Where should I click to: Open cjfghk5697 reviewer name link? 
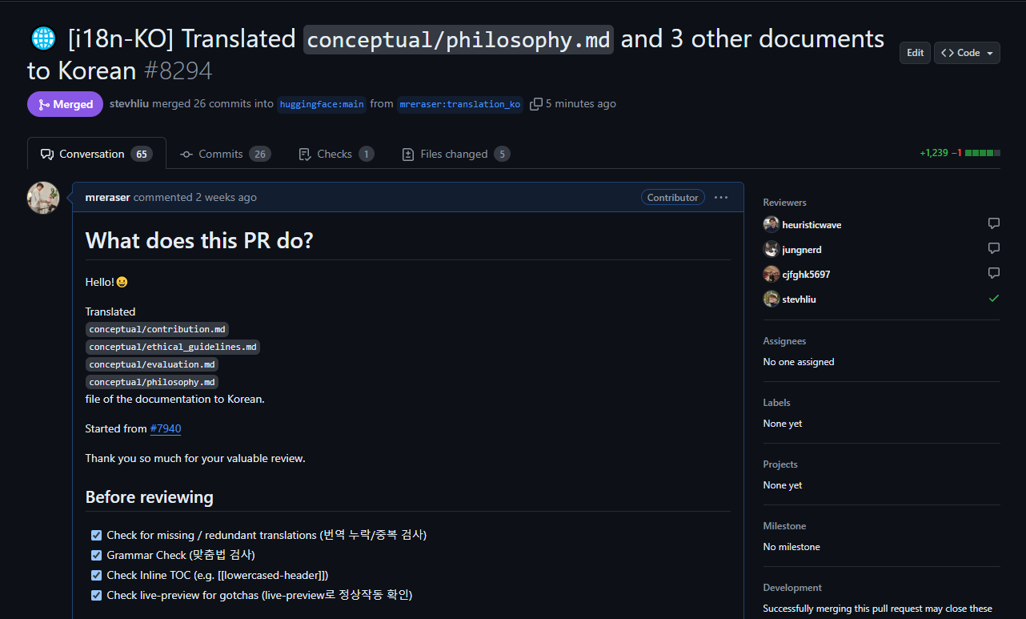[806, 275]
